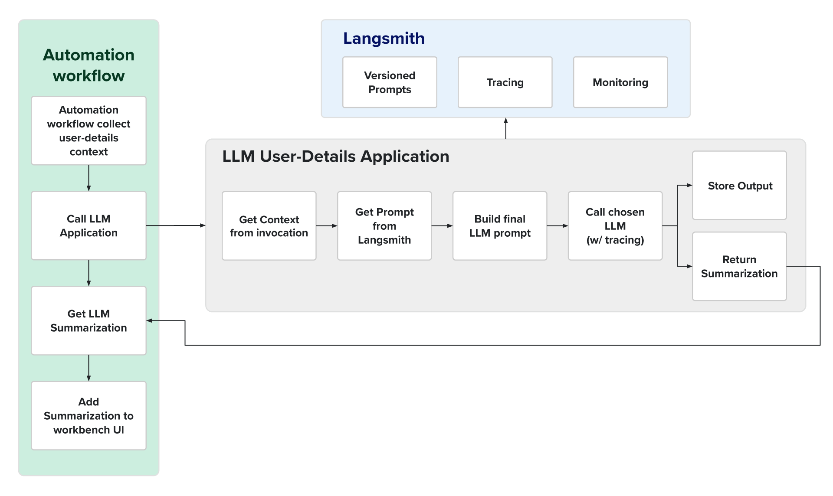833x496 pixels.
Task: Select the Get Context from invocation step
Action: (x=269, y=225)
